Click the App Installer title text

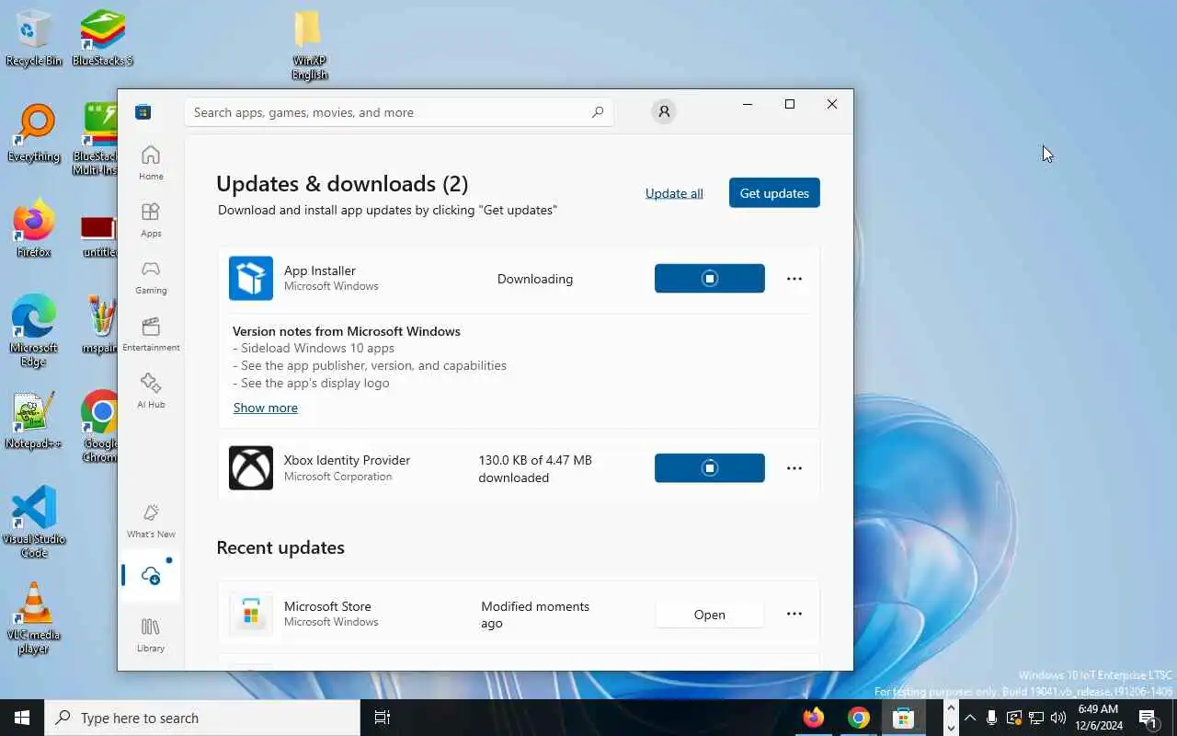click(x=319, y=270)
